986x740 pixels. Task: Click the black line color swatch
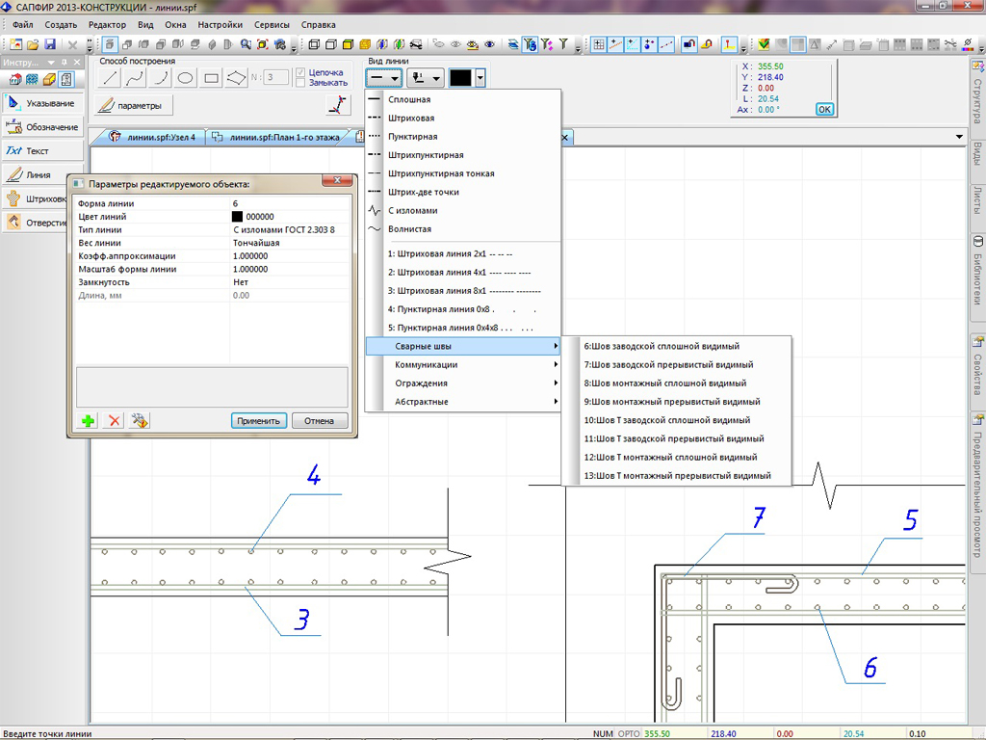point(461,78)
